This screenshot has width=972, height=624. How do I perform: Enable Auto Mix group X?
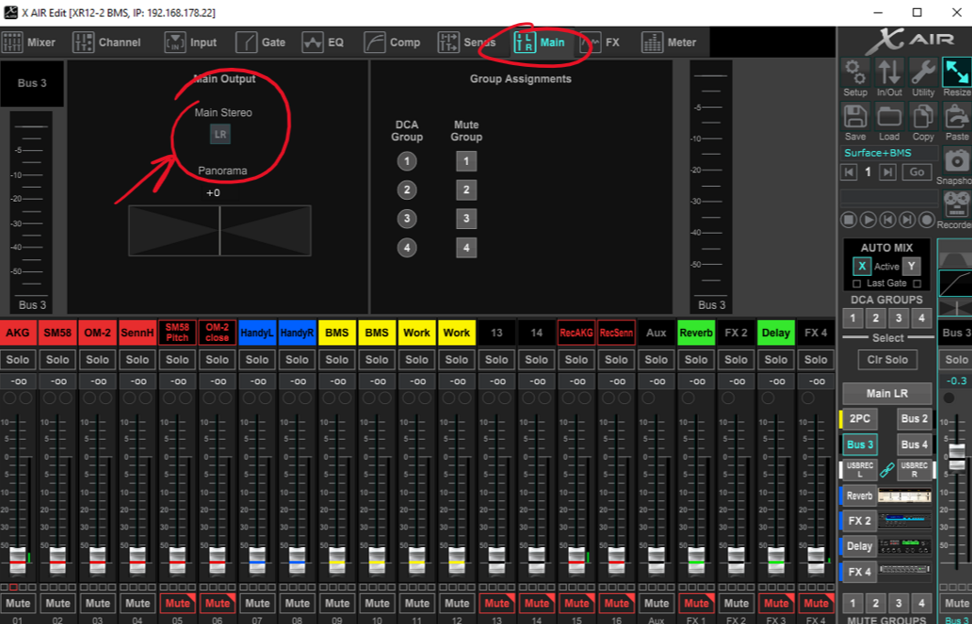click(x=862, y=266)
